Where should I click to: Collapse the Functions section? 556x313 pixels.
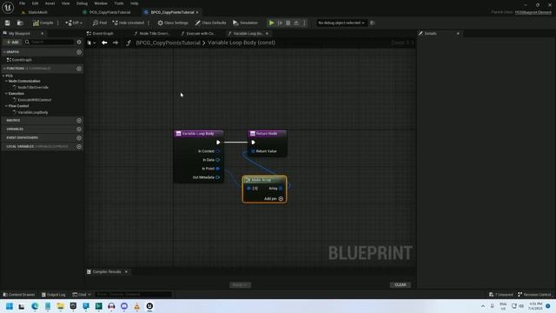[4, 69]
